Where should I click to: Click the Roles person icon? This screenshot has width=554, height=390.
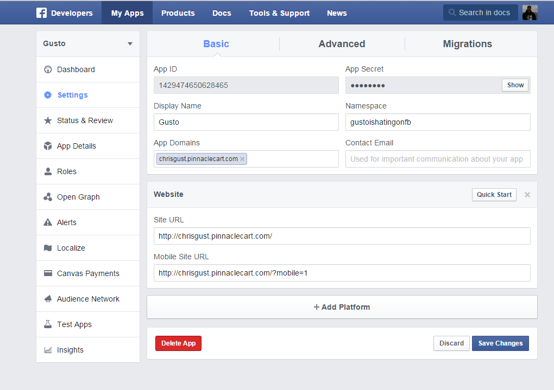48,171
